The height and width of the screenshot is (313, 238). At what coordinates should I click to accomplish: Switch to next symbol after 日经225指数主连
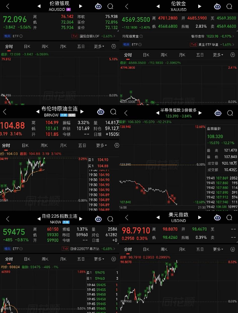[81, 219]
